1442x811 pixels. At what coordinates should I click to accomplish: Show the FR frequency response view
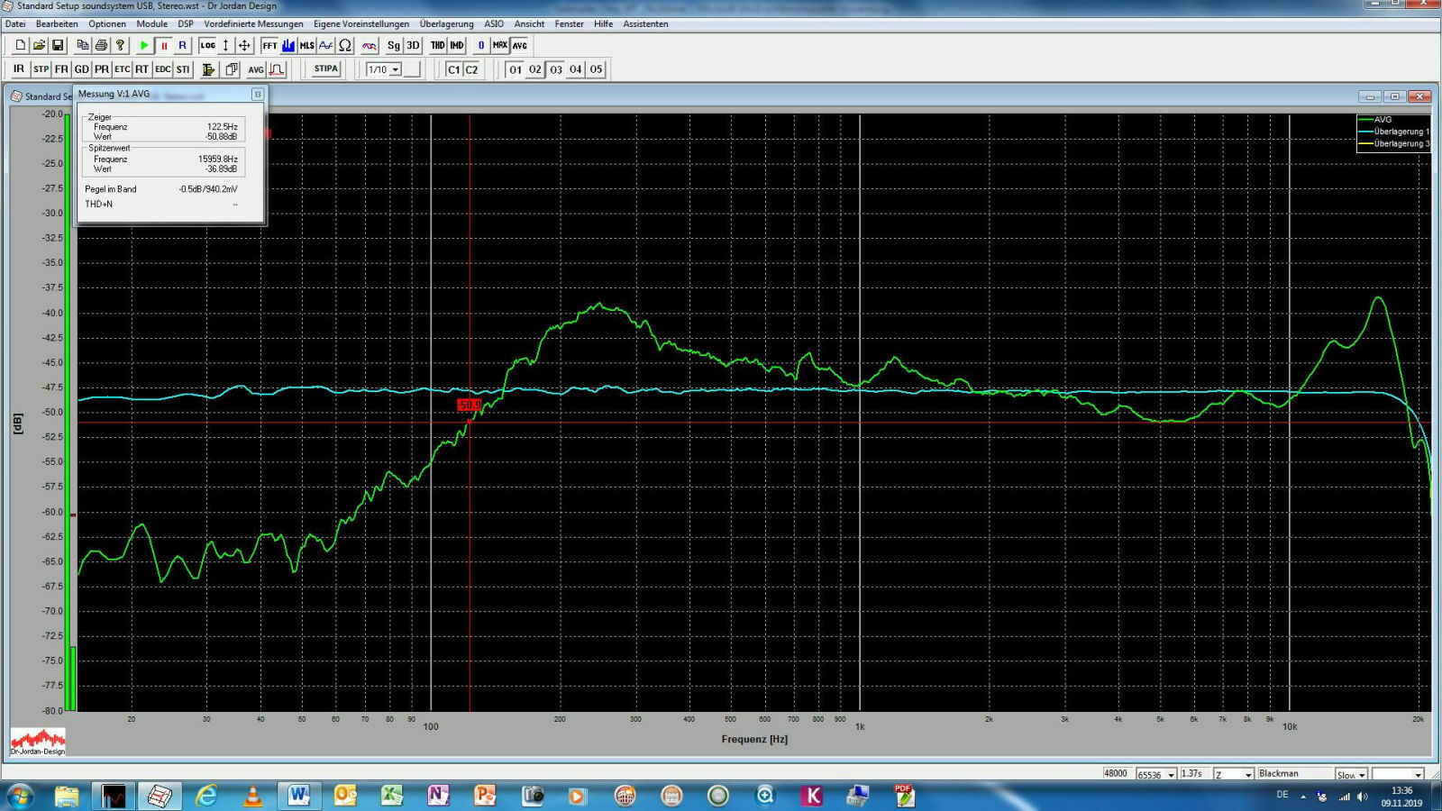click(x=61, y=69)
